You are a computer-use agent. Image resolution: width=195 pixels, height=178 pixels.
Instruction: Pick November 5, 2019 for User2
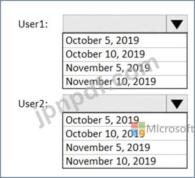coord(125,147)
